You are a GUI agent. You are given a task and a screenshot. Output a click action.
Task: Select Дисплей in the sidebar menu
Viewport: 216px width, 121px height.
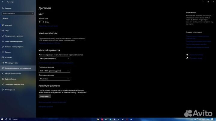click(x=8, y=25)
